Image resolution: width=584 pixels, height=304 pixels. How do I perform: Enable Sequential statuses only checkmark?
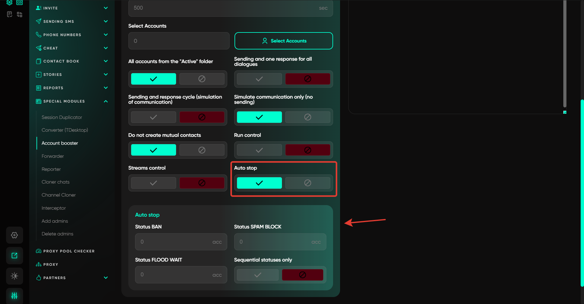(x=258, y=275)
